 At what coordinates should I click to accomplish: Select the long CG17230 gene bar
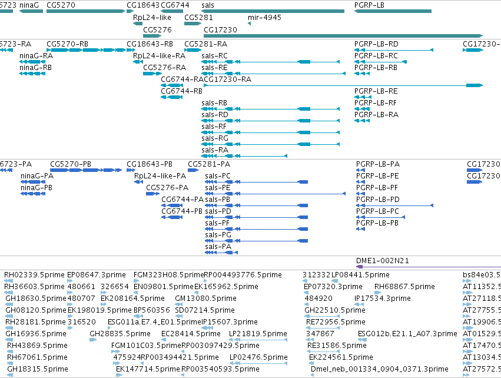(343, 36)
